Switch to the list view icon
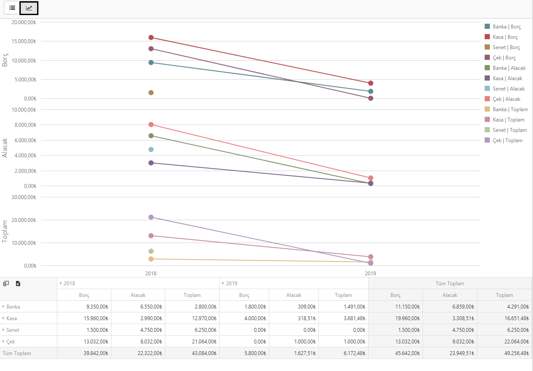533x371 pixels. [12, 8]
